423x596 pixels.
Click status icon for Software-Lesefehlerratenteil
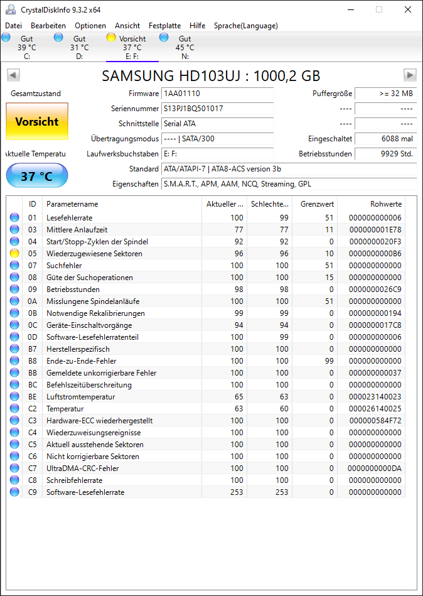coord(14,337)
